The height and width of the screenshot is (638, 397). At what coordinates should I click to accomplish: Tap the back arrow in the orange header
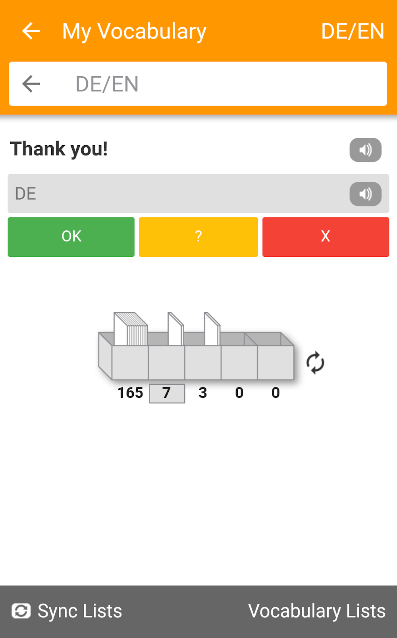tap(31, 31)
